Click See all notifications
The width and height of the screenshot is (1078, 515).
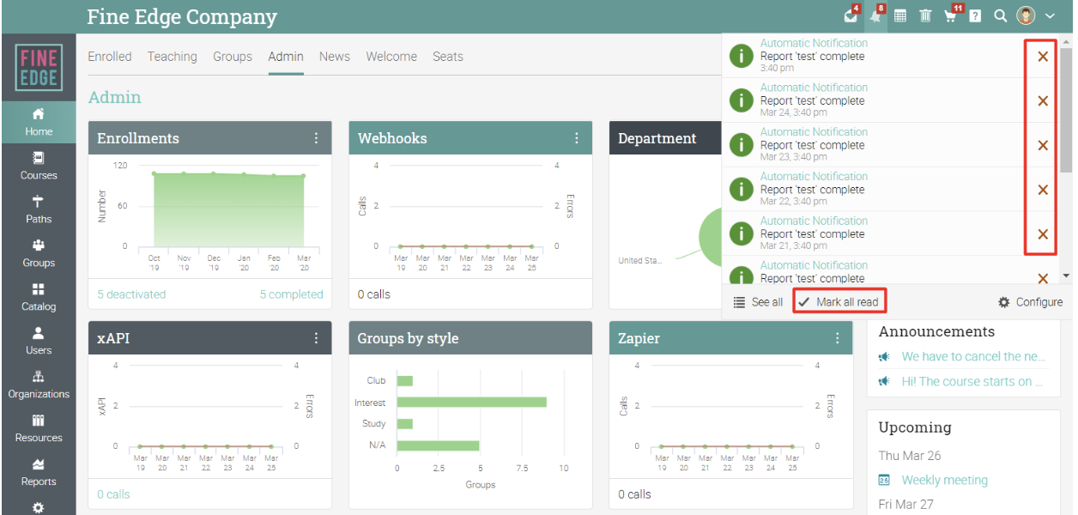(x=758, y=302)
